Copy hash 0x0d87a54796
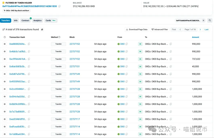This screenshot has height=138, width=214. coord(29,74)
